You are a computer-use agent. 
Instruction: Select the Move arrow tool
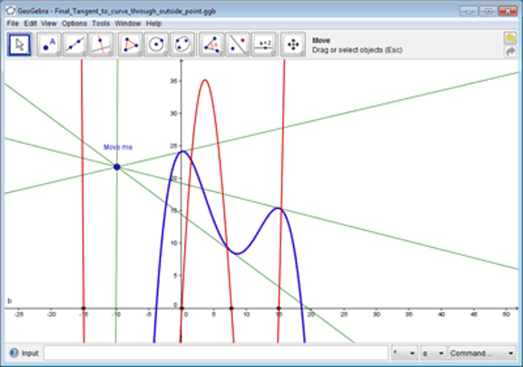(x=19, y=45)
